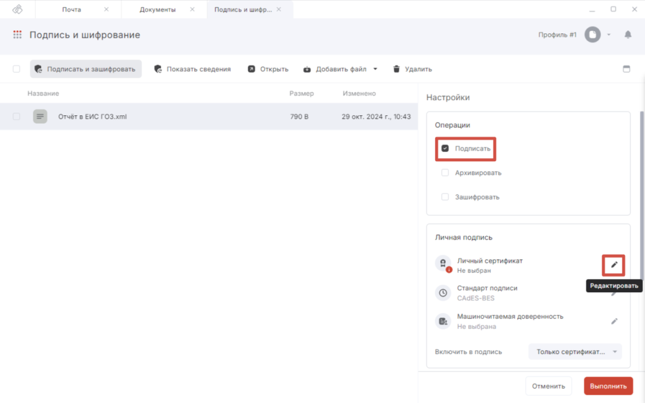Edit the machine-readable power of attorney pencil
Screen dimensions: 645x403
pyautogui.click(x=614, y=321)
